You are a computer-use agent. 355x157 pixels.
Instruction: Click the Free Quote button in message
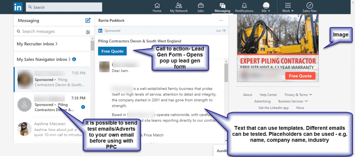[x=112, y=51]
